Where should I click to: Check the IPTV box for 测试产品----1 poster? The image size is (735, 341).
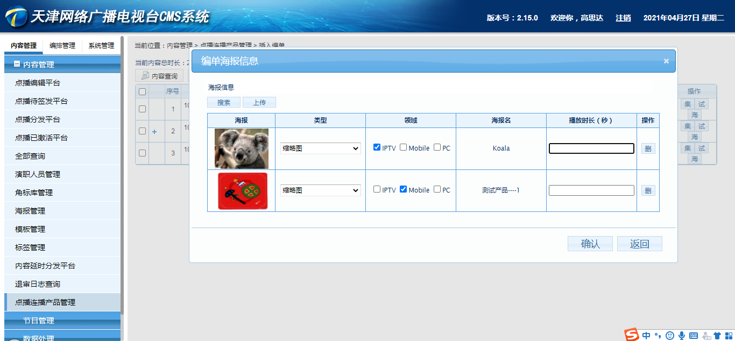pos(377,189)
